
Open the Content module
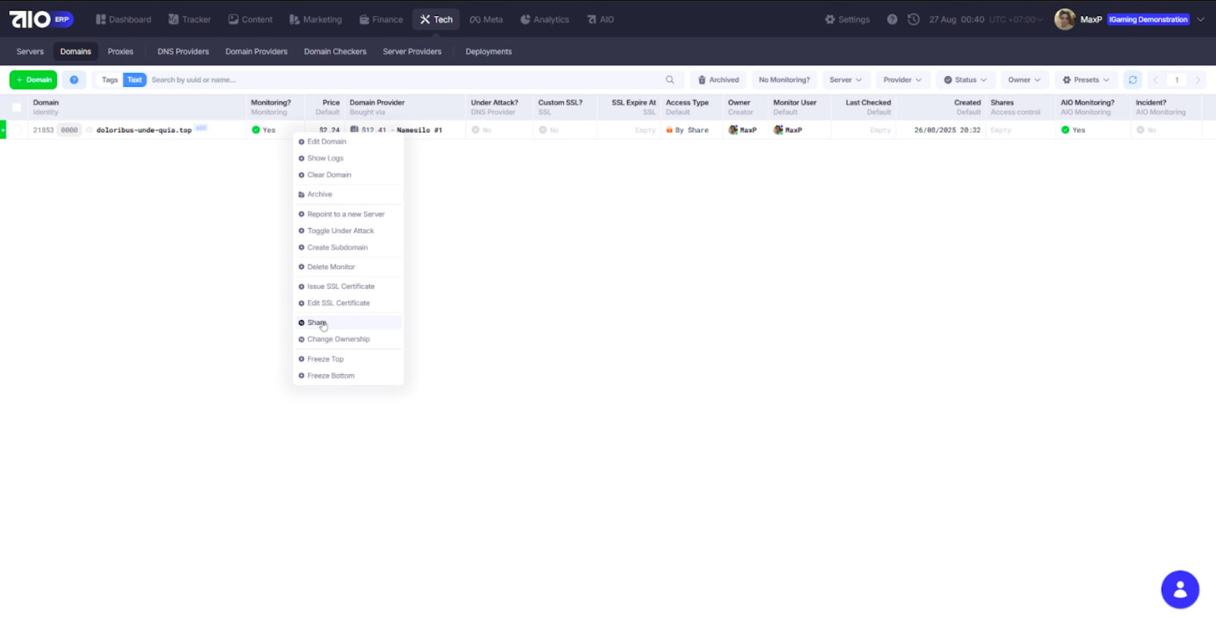pyautogui.click(x=250, y=20)
